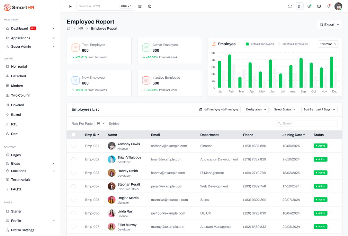
Task: Click the employee list search field
Action: (306, 124)
